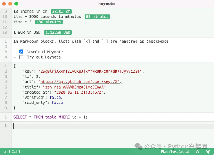Click line number 13 in the math block gutter
The image size is (214, 155).
click(x=5, y=33)
